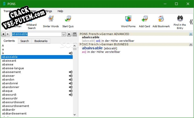Open Find in the Entry tool
This screenshot has height=118, width=194.
pyautogui.click(x=180, y=22)
